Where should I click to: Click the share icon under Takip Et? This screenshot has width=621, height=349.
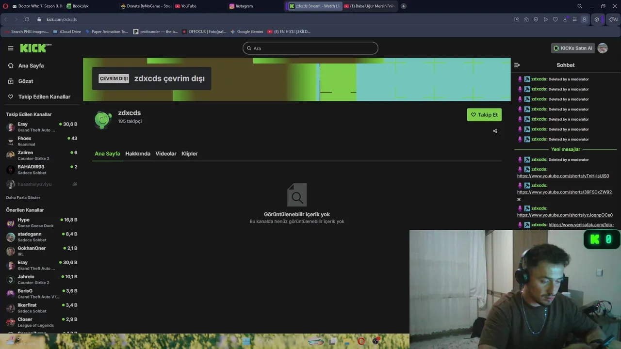[495, 131]
